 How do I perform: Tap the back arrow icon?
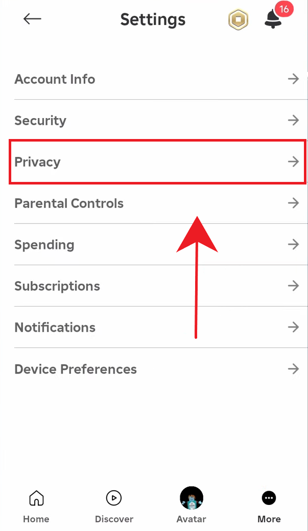tap(32, 19)
